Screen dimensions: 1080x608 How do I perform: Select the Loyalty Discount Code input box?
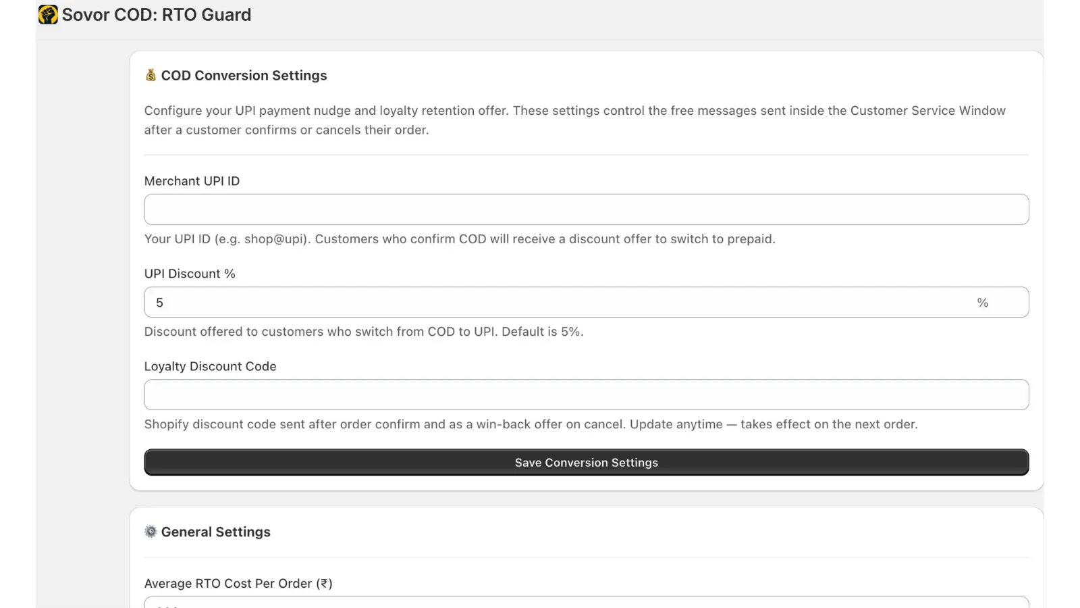[x=586, y=395]
